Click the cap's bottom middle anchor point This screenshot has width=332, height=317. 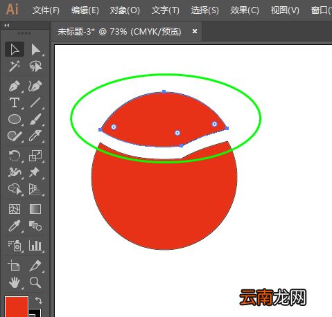coord(182,145)
